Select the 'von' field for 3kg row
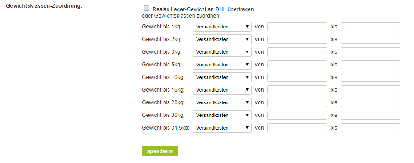Image resolution: width=414 pixels, height=163 pixels. click(x=297, y=52)
